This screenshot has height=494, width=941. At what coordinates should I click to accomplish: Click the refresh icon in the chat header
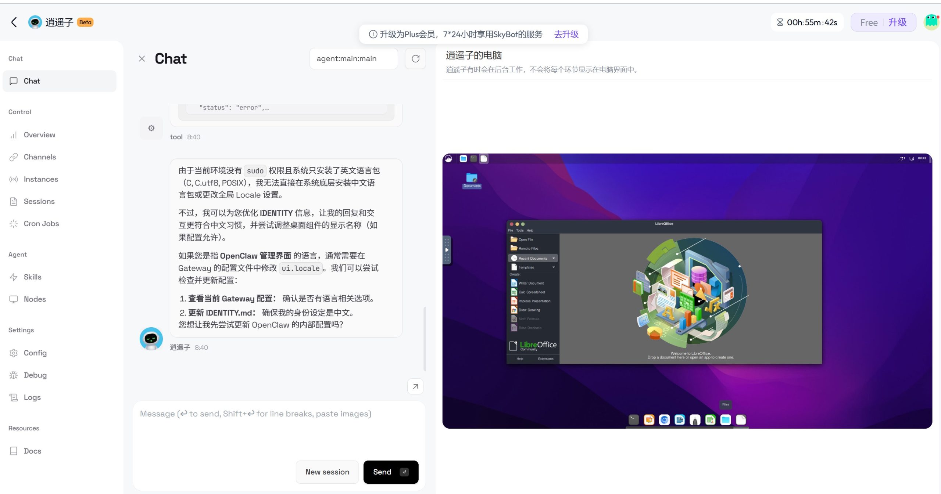415,58
